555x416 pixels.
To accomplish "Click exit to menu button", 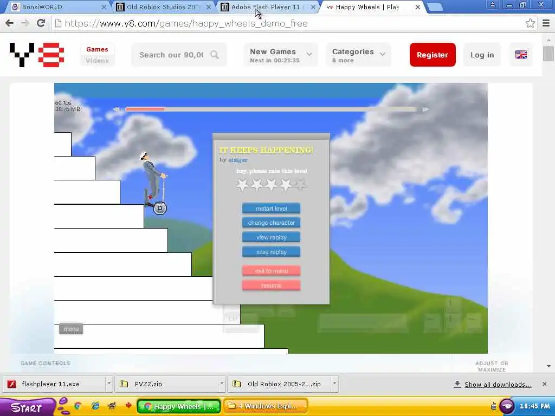I will (272, 271).
